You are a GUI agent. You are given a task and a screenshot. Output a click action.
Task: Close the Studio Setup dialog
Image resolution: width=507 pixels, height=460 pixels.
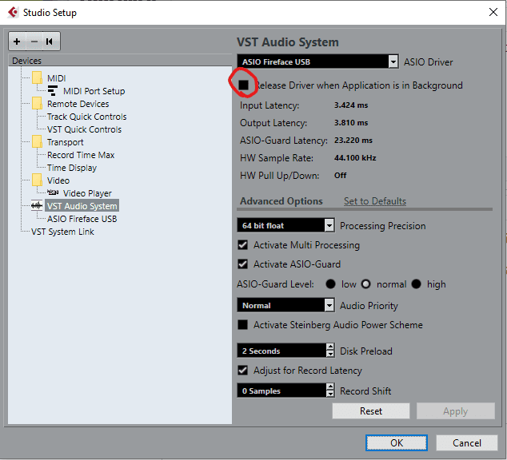(x=493, y=12)
